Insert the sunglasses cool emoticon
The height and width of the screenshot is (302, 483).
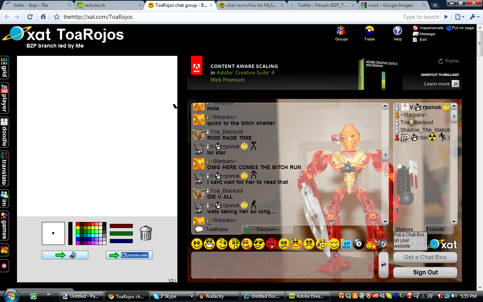point(259,244)
